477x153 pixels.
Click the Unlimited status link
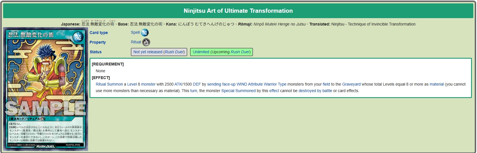pos(201,52)
